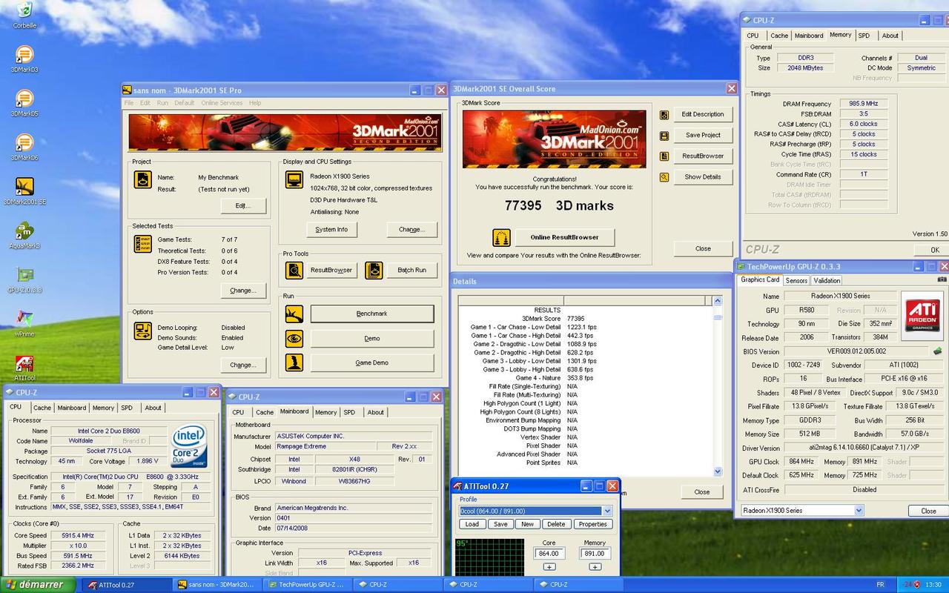
Task: Open the File menu in 3DMark2001
Action: (x=129, y=103)
